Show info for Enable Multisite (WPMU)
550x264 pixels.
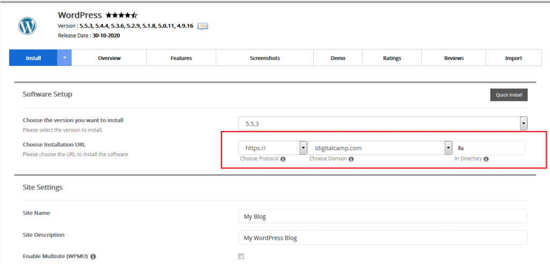pyautogui.click(x=93, y=256)
